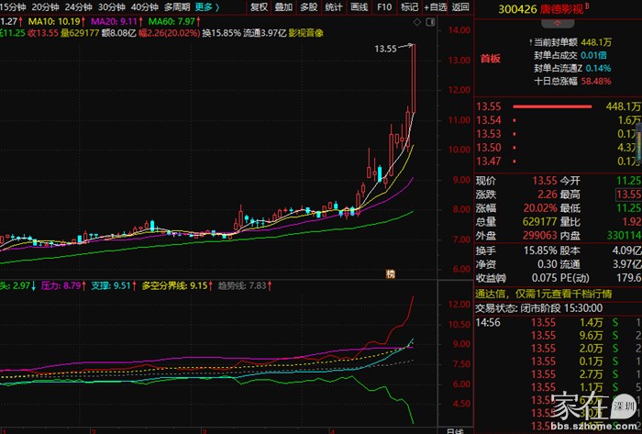Add stock via +自选 button

(x=435, y=6)
